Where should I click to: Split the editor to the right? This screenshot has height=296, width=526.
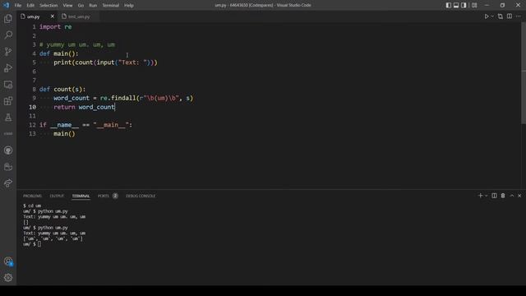point(510,16)
